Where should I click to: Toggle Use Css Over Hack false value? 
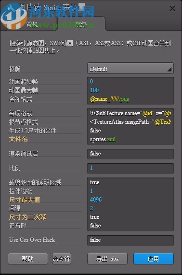tap(130, 240)
